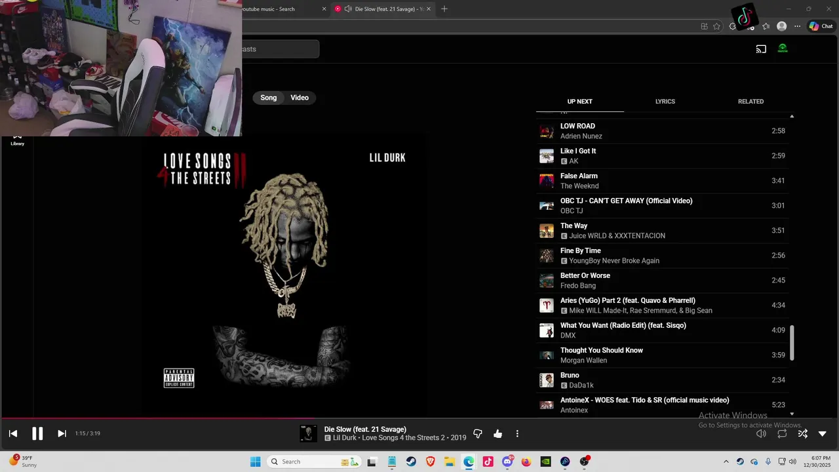Click the Bruno thumbnail
Image resolution: width=839 pixels, height=472 pixels.
click(547, 380)
